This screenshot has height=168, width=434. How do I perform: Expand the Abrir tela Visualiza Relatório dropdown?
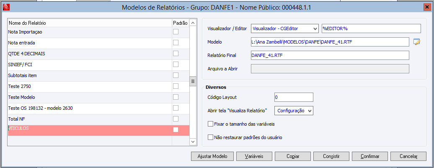coord(310,111)
